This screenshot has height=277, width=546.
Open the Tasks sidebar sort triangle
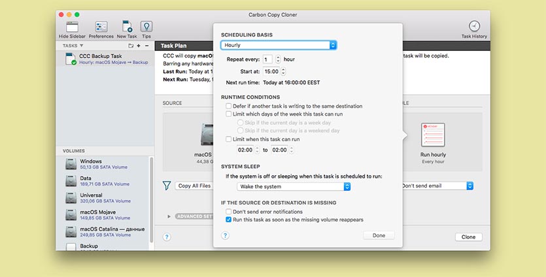[82, 46]
